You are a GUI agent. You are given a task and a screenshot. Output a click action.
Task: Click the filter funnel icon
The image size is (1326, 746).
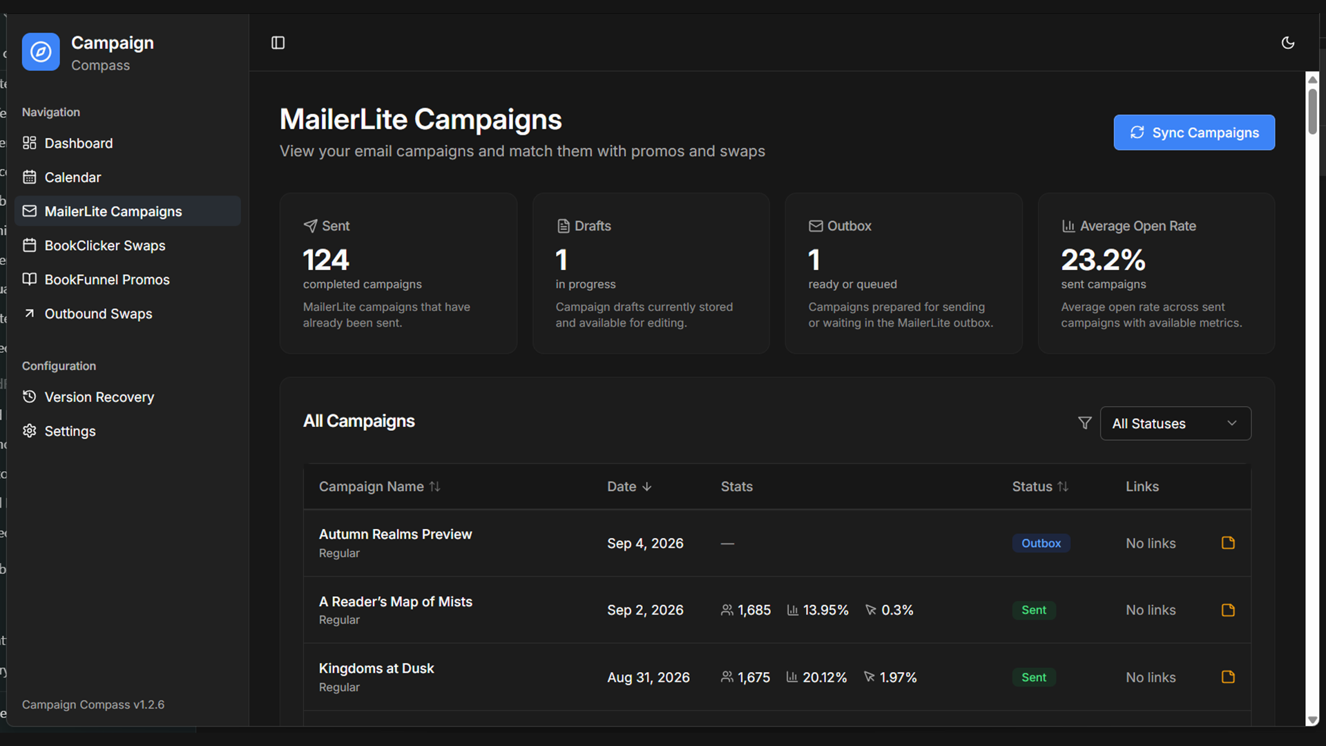coord(1085,423)
